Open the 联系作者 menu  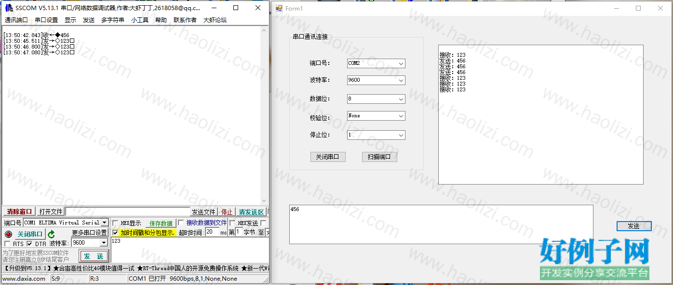tap(185, 20)
